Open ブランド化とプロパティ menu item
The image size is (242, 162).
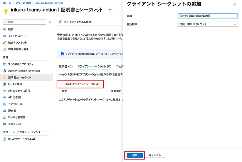pos(21,64)
